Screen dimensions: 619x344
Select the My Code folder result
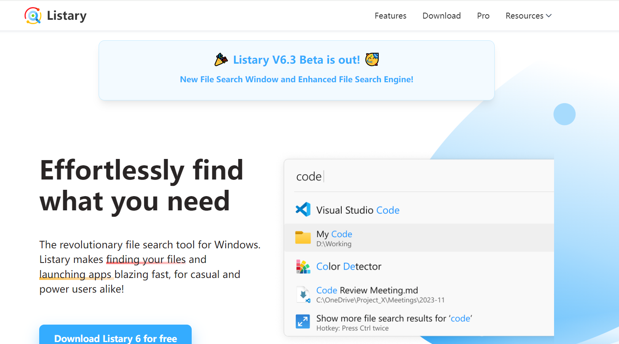(x=419, y=238)
